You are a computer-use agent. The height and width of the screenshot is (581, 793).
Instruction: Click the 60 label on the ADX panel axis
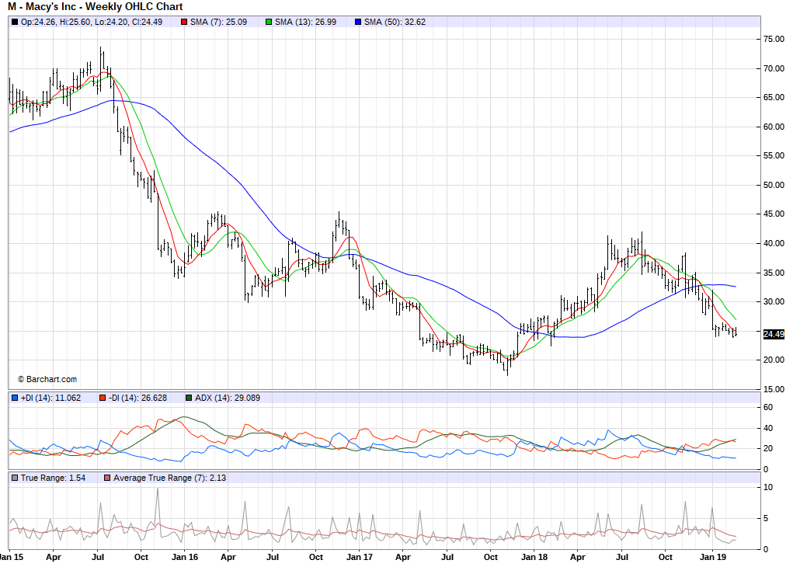tap(767, 408)
